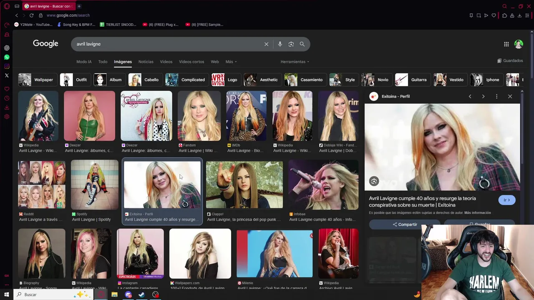Open Más información link

click(478, 213)
